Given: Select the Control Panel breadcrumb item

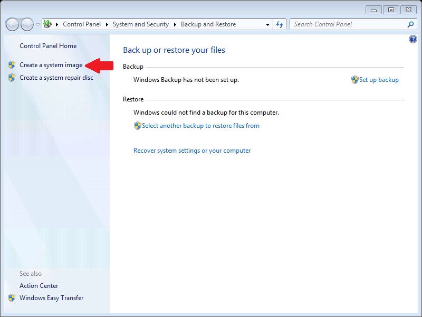Looking at the screenshot, I should coord(81,24).
